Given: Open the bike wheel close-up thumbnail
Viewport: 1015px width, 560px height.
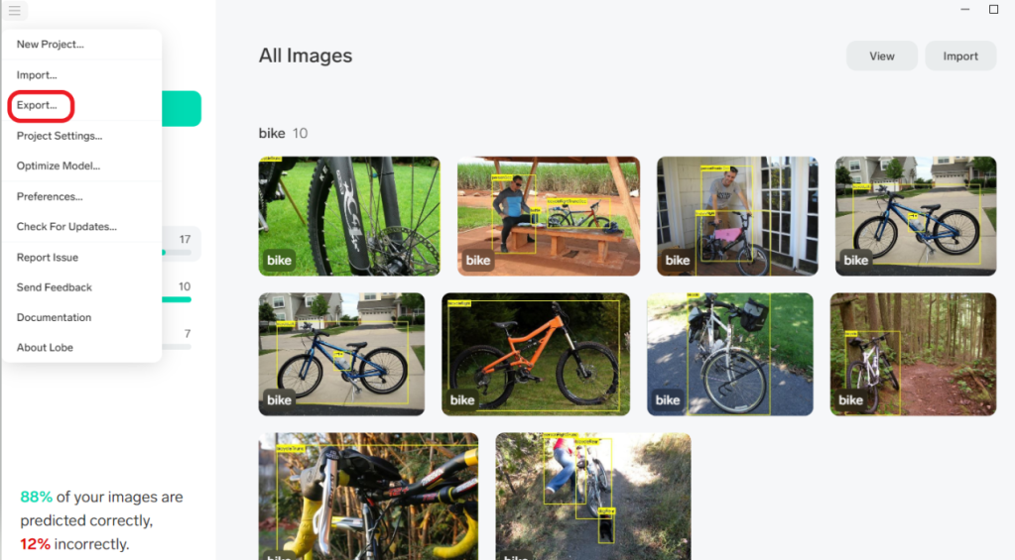Looking at the screenshot, I should pyautogui.click(x=348, y=216).
